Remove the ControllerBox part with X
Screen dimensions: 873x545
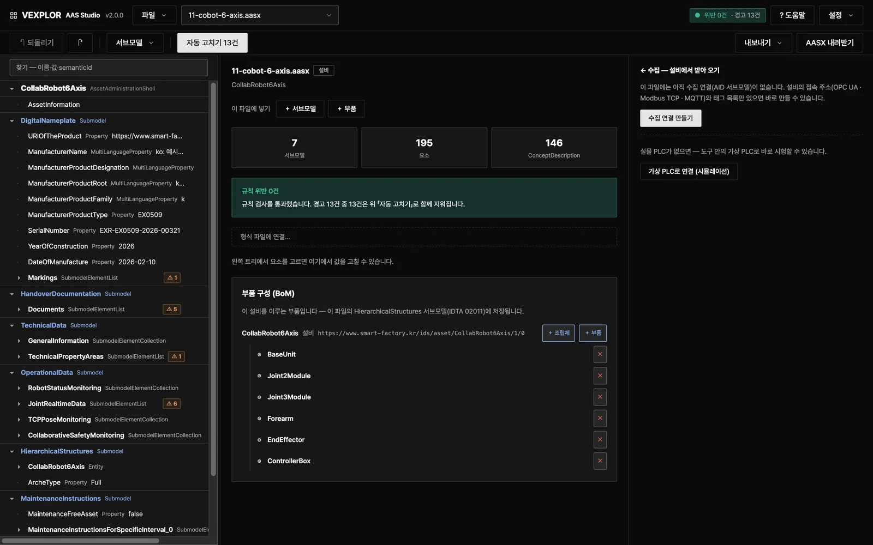coord(600,461)
